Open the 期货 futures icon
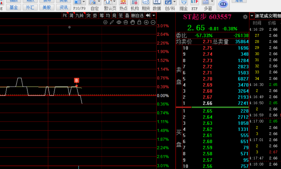This screenshot has width=281, height=169. tap(145, 2)
